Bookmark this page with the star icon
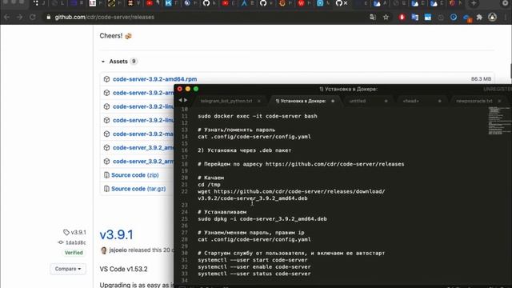The width and height of the screenshot is (512, 288). click(386, 17)
